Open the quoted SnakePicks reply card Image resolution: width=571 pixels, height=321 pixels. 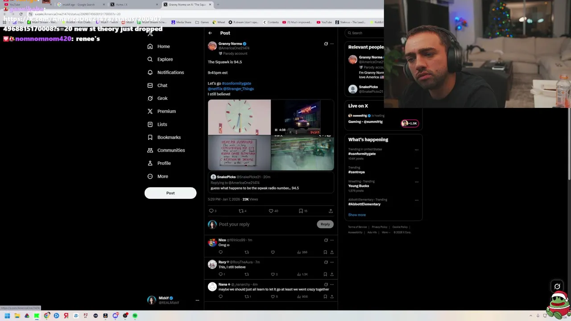271,183
